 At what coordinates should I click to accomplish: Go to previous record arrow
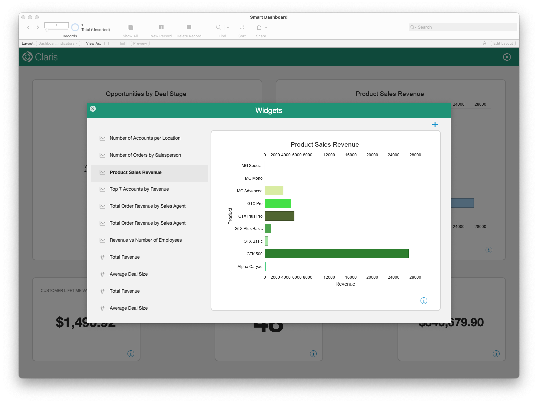tap(28, 27)
